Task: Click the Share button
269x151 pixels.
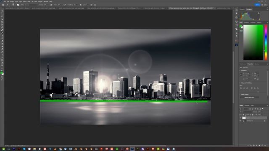Action: coord(257,5)
